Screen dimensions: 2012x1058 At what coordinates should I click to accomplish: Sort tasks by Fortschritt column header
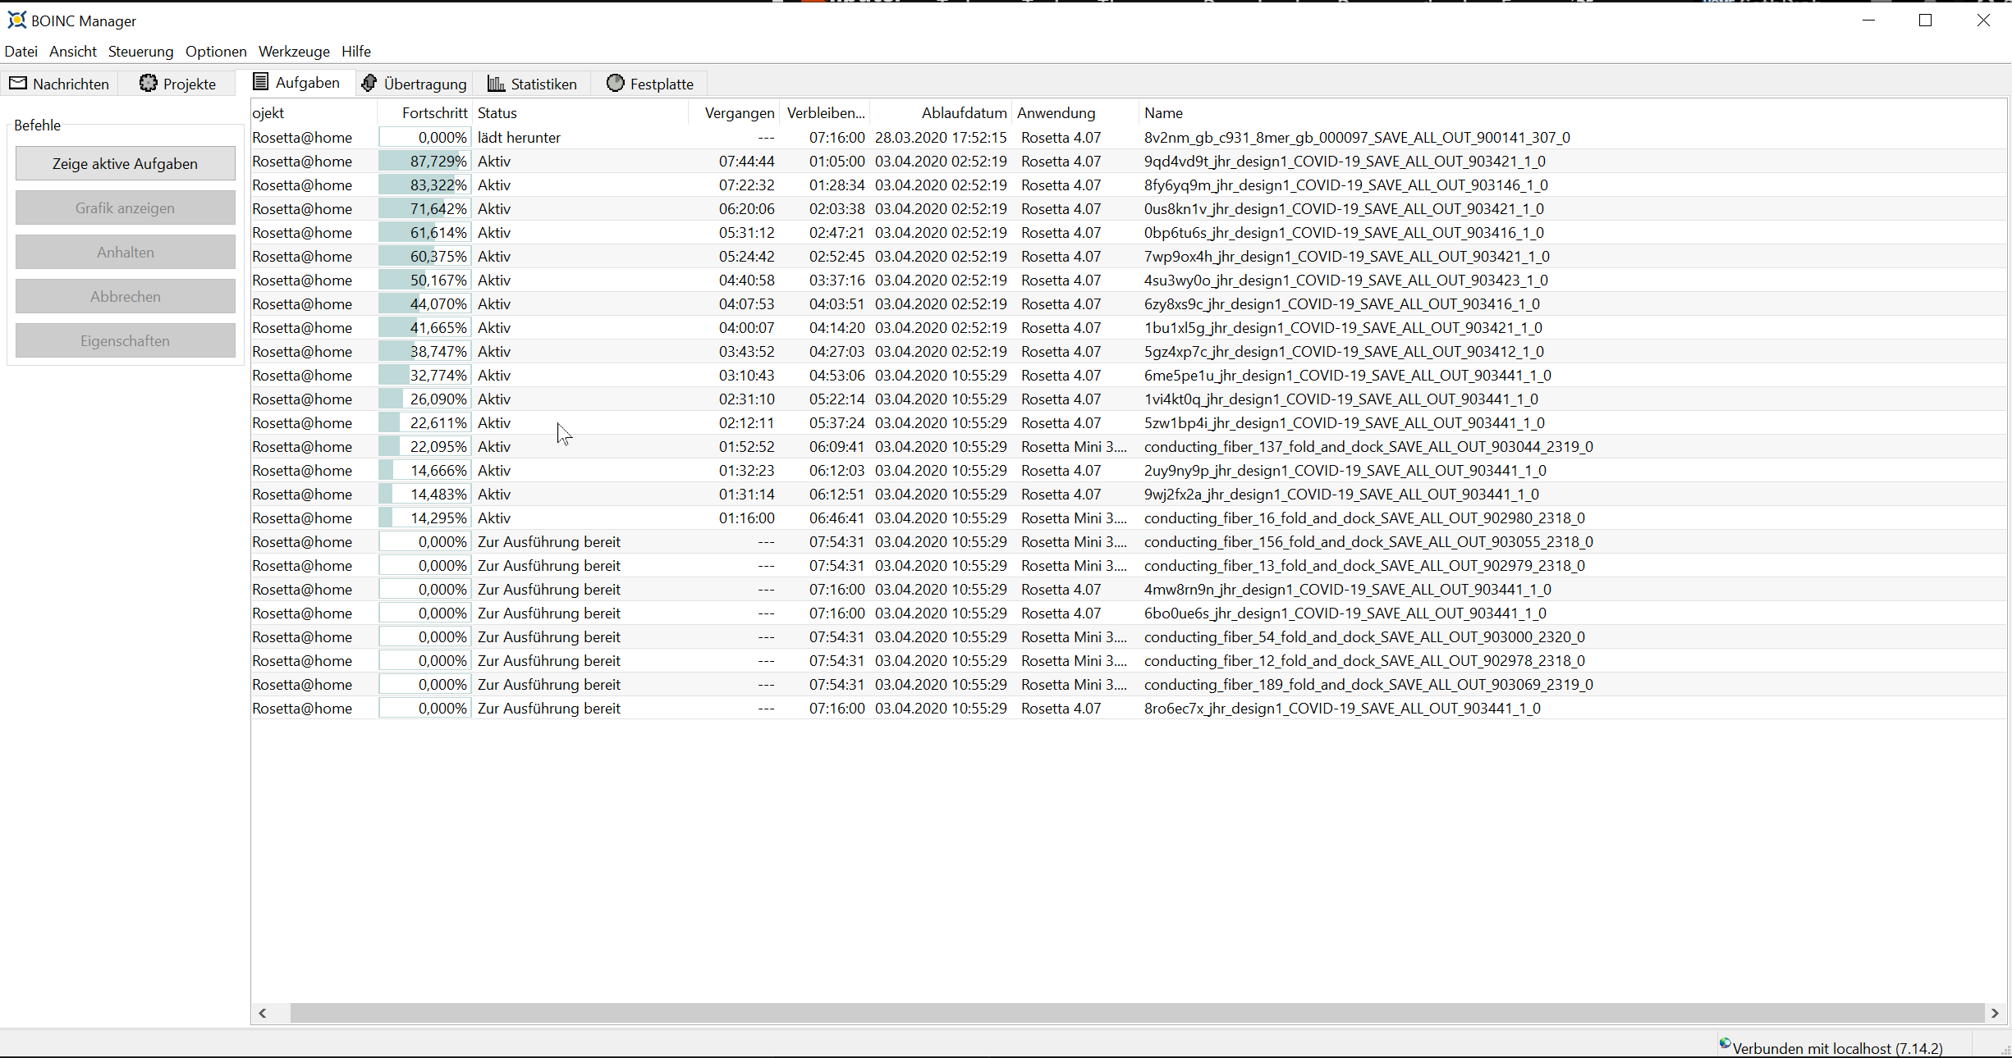coord(433,112)
